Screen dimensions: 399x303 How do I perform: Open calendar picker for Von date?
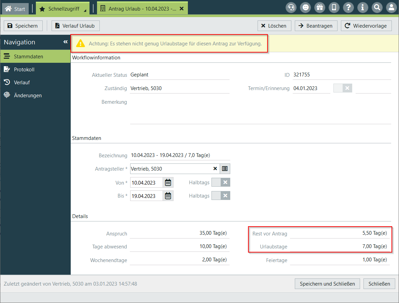168,183
